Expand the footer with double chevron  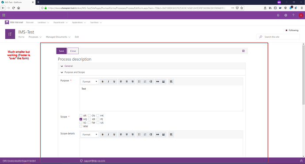[301, 161]
